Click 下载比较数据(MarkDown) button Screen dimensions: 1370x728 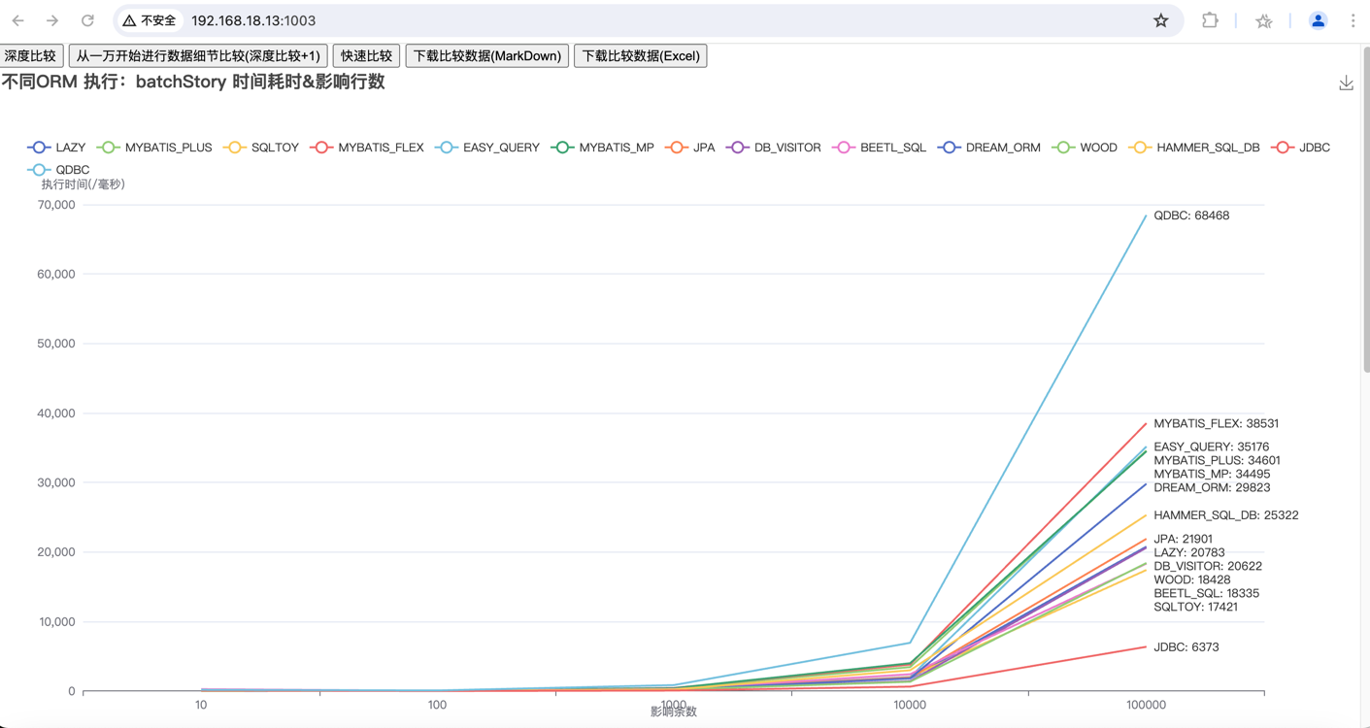coord(487,56)
